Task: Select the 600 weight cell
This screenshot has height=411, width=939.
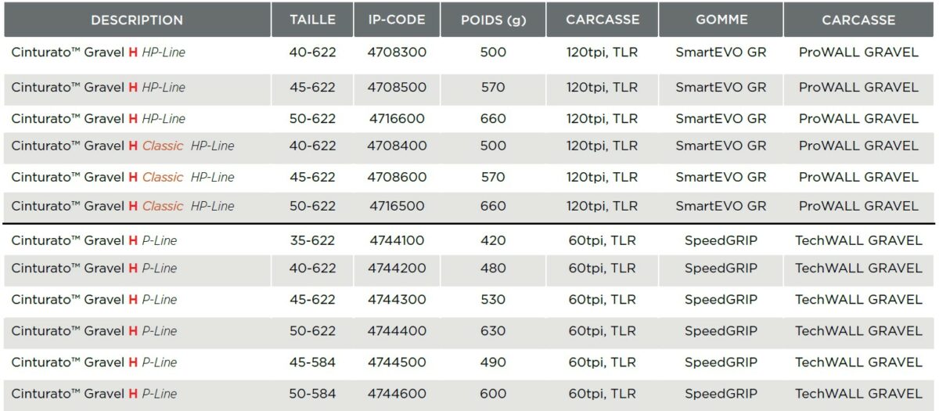Action: pyautogui.click(x=493, y=394)
